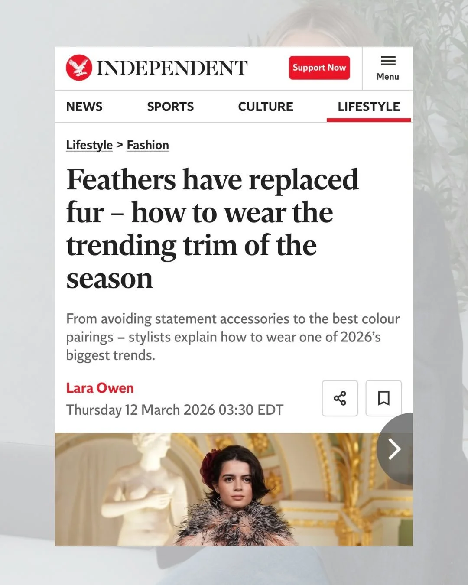Image resolution: width=468 pixels, height=585 pixels.
Task: Advance to next image with chevron arrow
Action: tap(395, 449)
